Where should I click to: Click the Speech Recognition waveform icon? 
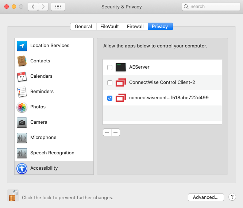coord(22,153)
